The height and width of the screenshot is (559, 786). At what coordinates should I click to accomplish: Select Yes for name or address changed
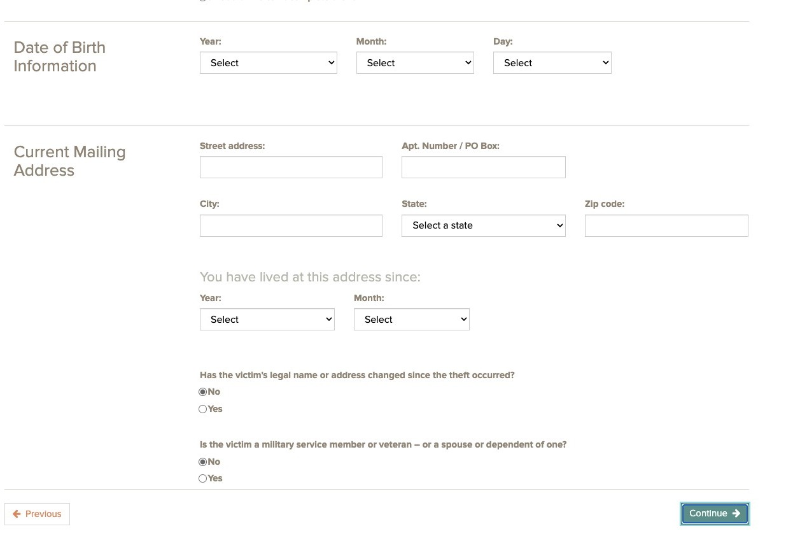tap(203, 409)
